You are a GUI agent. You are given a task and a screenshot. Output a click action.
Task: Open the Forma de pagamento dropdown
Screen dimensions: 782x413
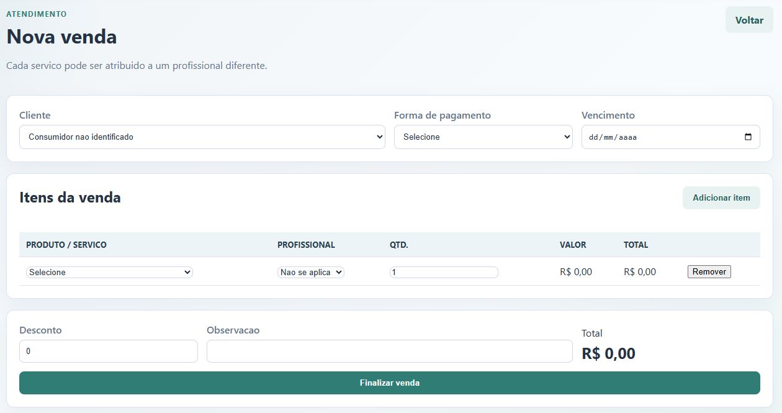[483, 137]
